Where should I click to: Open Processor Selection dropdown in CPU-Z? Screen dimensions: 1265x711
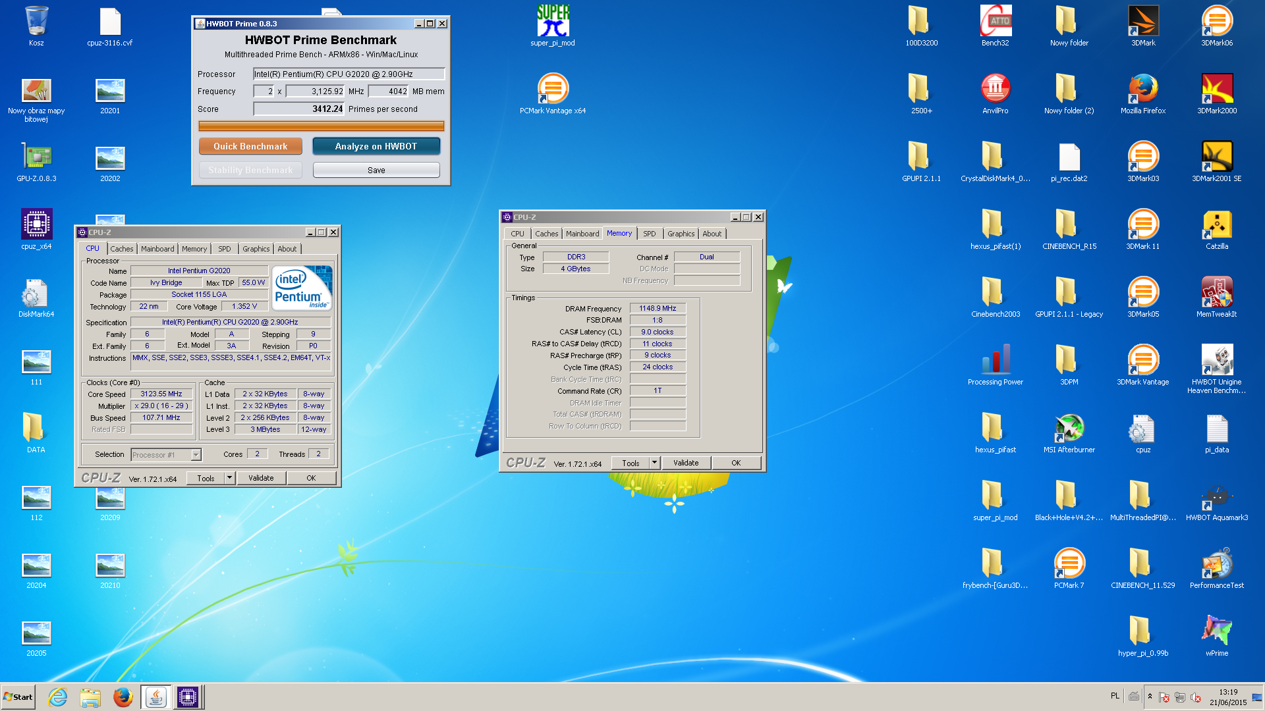click(196, 455)
